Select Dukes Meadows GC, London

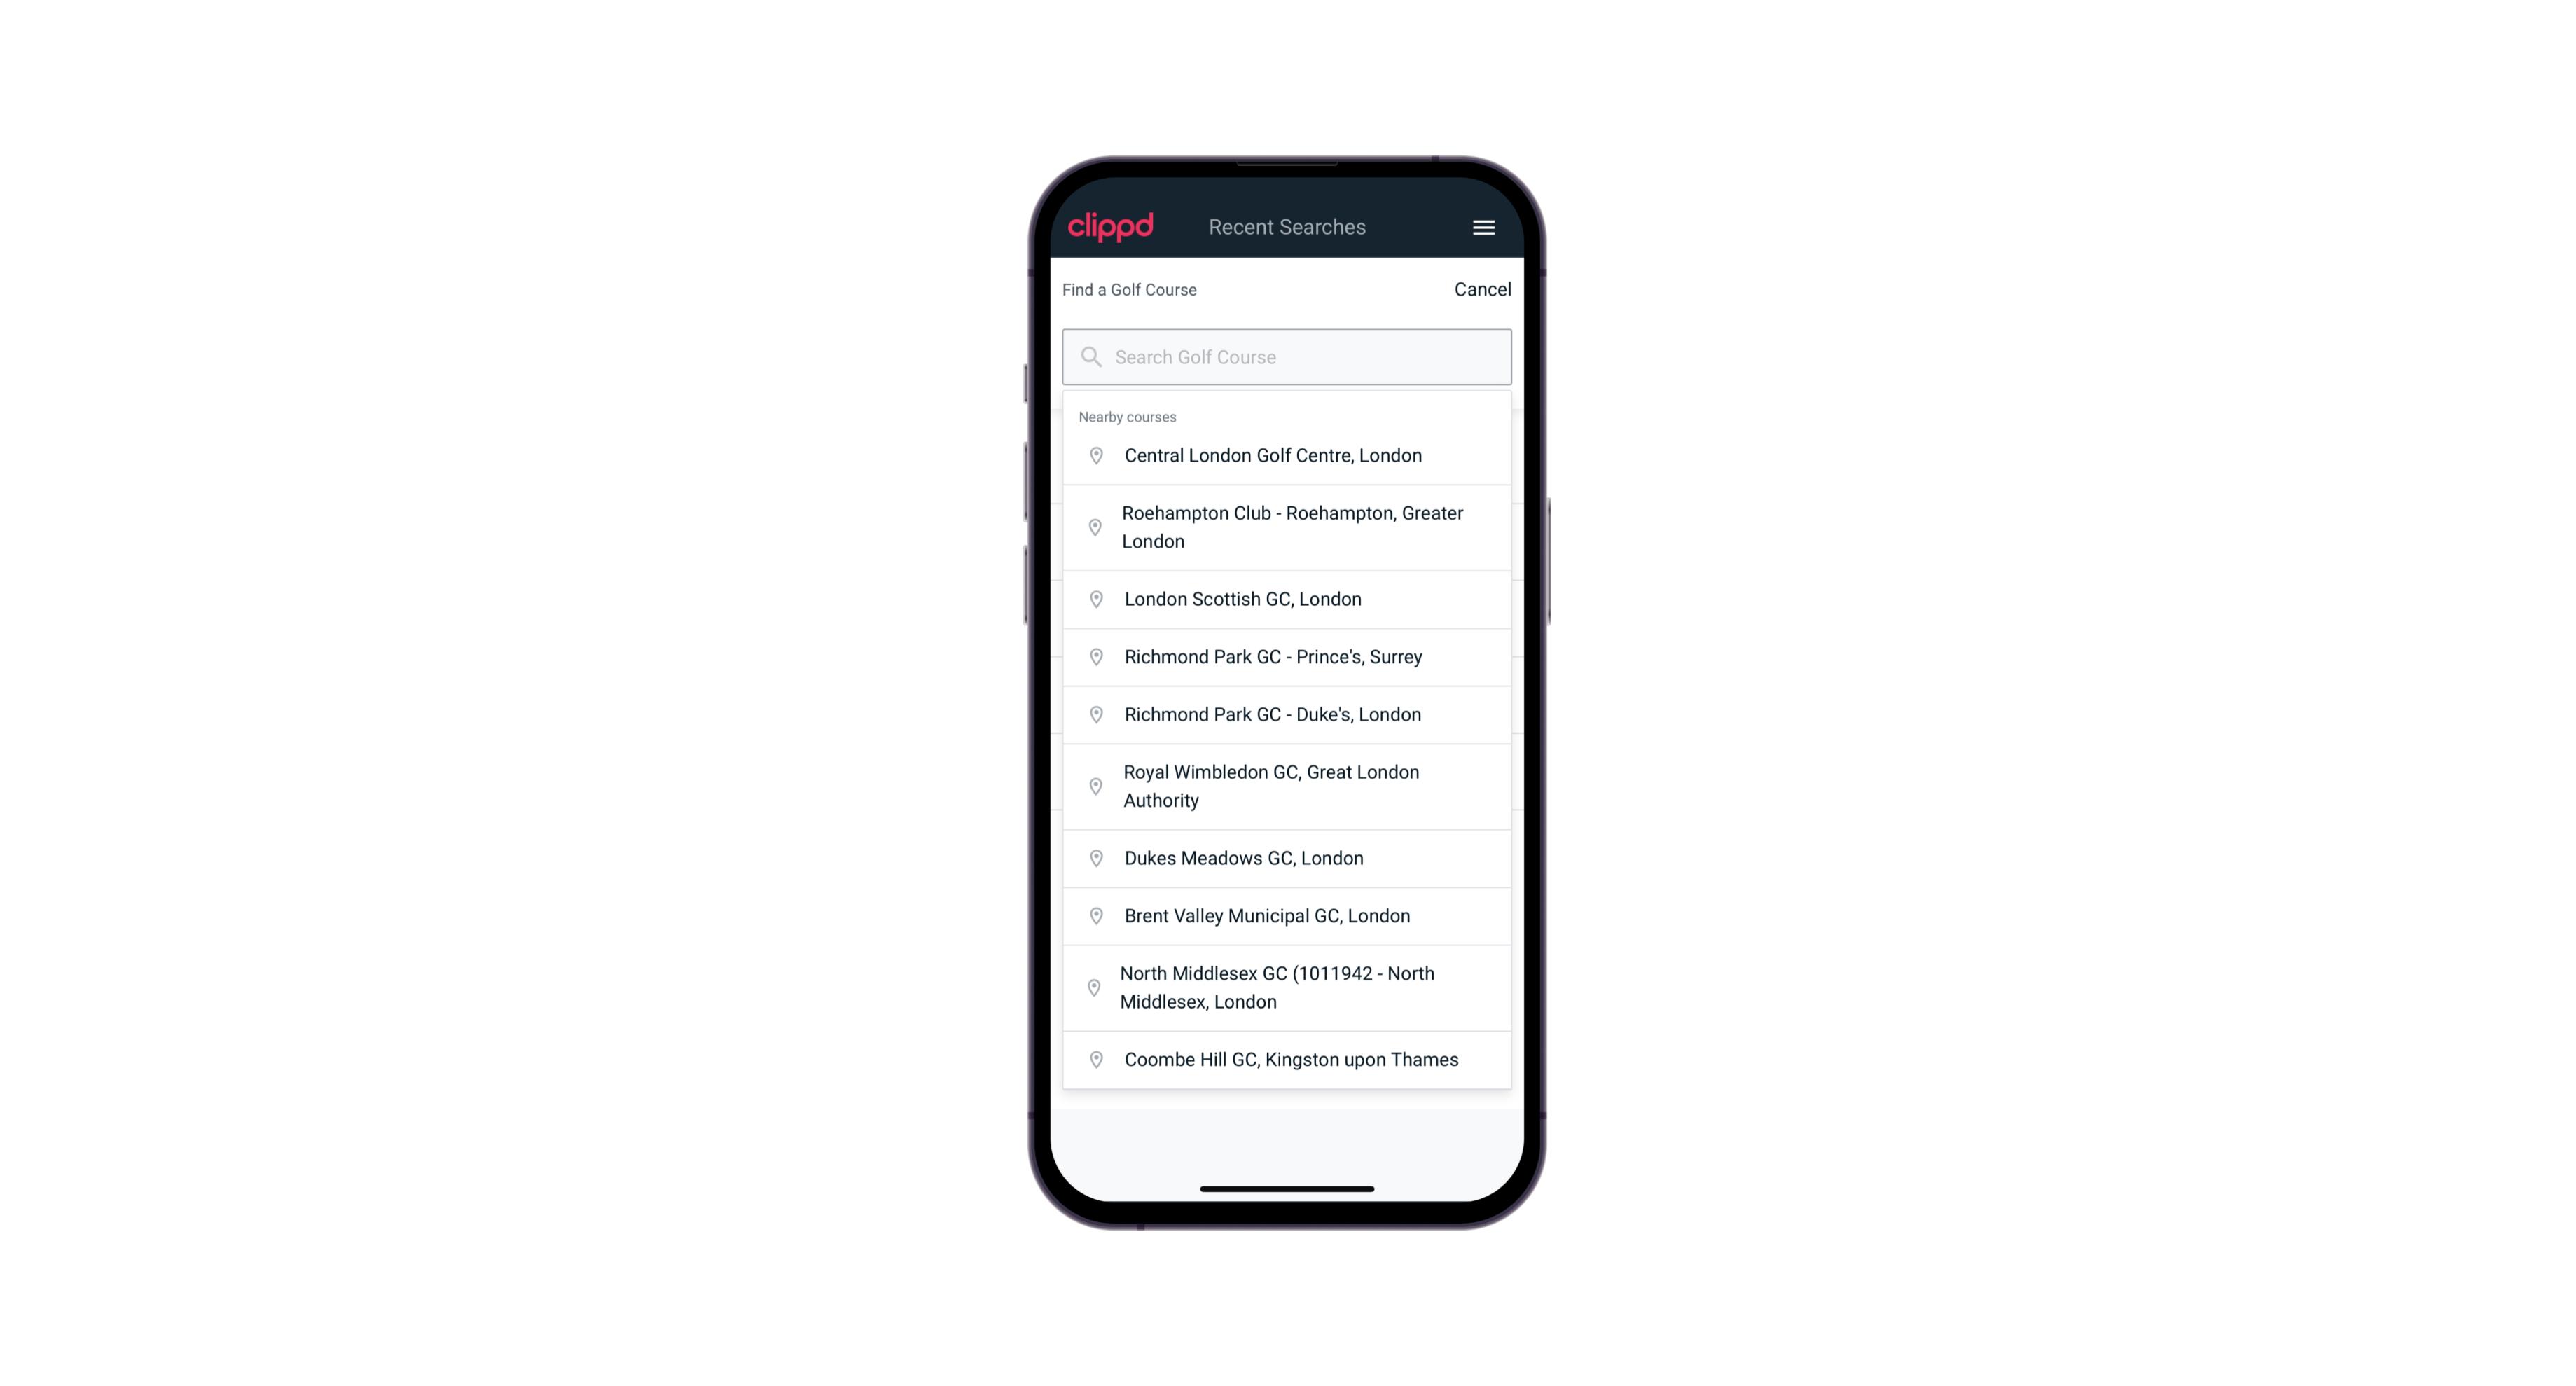click(1288, 857)
